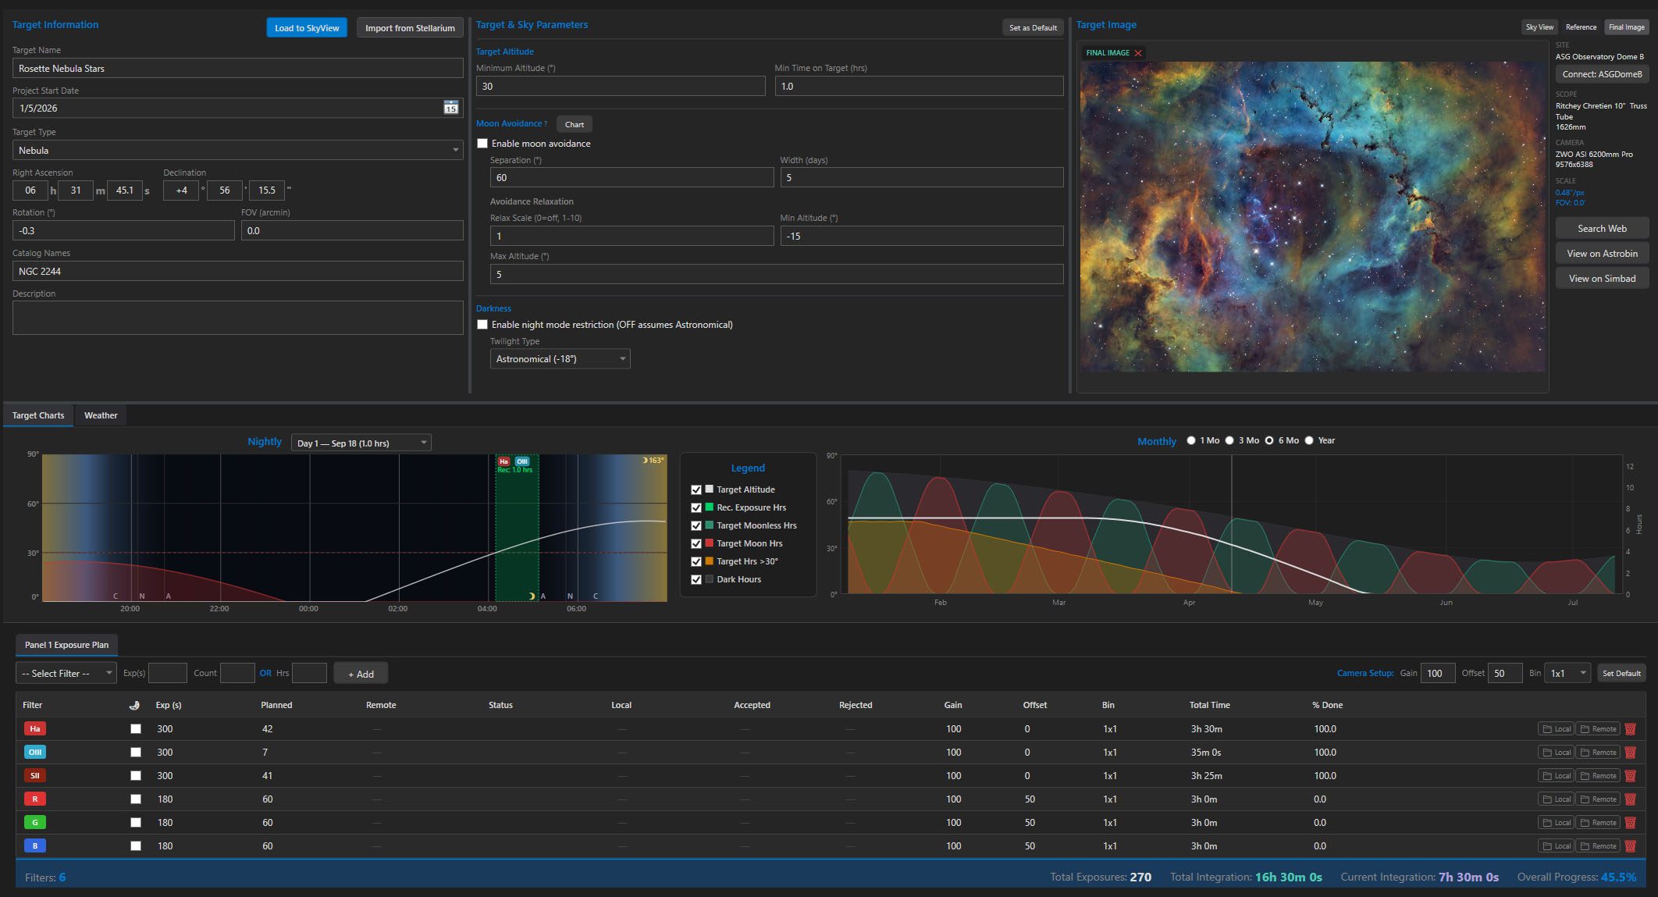Open the Twilight Type dropdown
This screenshot has height=897, width=1658.
tap(560, 359)
